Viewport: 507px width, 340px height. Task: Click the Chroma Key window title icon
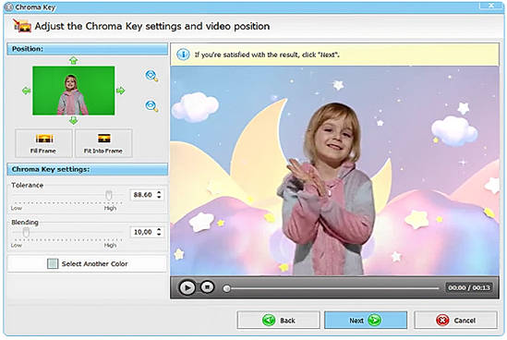[x=9, y=7]
